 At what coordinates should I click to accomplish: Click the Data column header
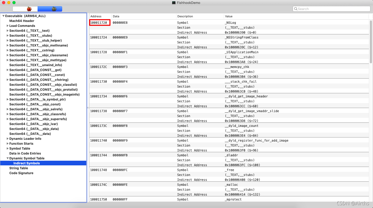click(144, 16)
